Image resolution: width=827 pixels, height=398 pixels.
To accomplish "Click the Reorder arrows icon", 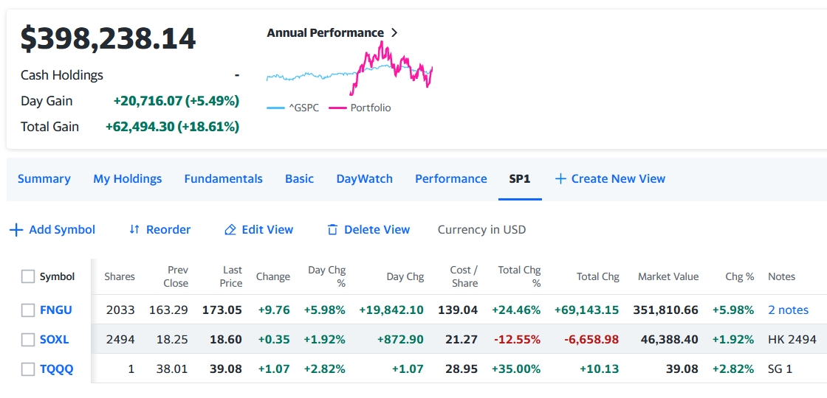I will tap(134, 230).
